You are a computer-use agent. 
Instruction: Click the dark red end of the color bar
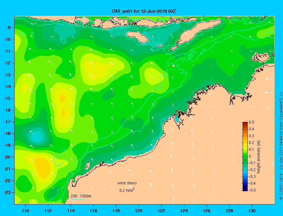pyautogui.click(x=245, y=124)
